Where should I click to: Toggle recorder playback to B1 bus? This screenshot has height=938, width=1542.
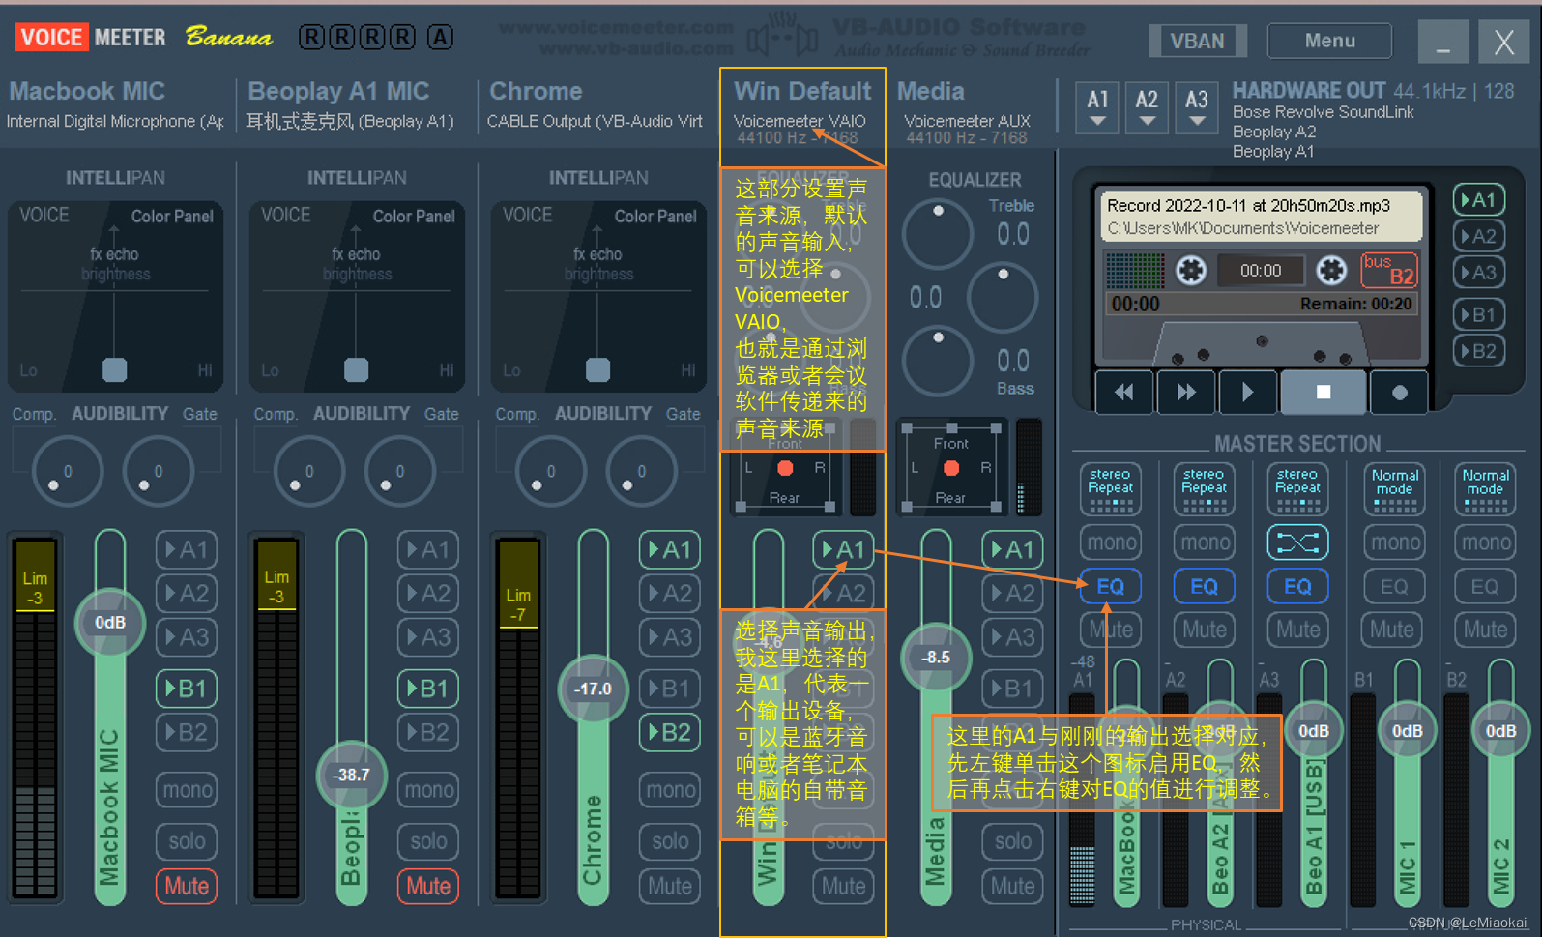click(1479, 314)
